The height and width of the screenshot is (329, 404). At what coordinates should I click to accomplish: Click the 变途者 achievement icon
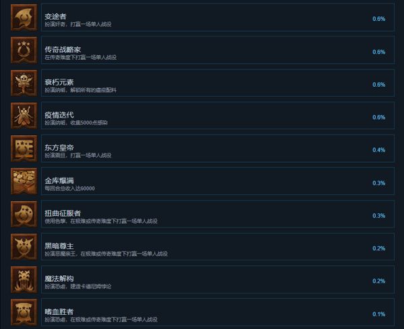click(x=24, y=17)
